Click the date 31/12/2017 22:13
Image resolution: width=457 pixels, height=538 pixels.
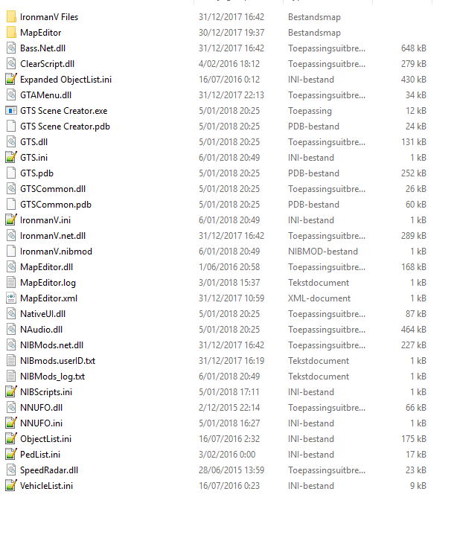point(231,95)
